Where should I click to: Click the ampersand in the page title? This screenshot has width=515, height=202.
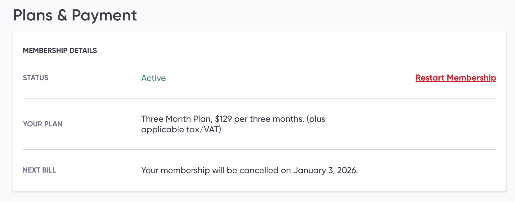point(62,15)
